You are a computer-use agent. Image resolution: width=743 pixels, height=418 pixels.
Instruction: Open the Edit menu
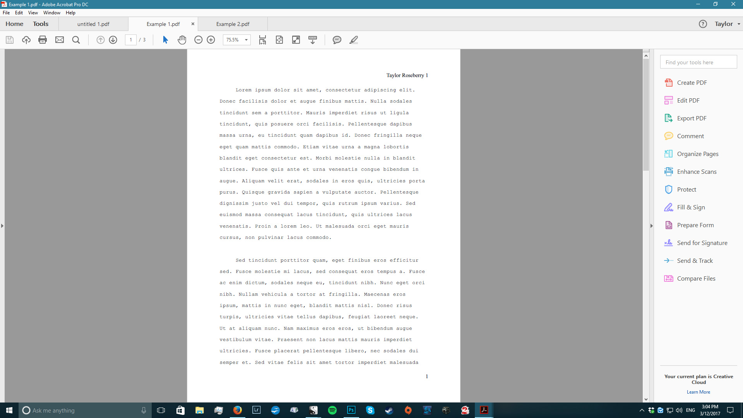coord(19,13)
